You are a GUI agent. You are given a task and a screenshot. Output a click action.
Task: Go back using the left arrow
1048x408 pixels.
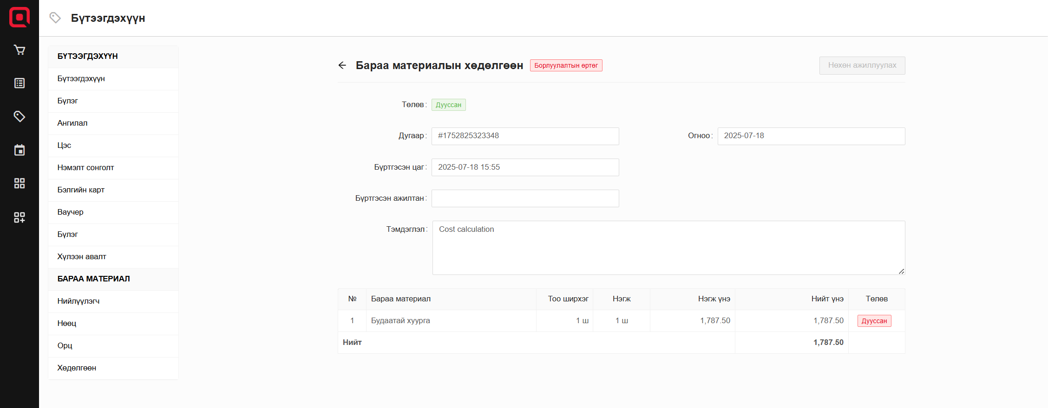click(x=342, y=65)
